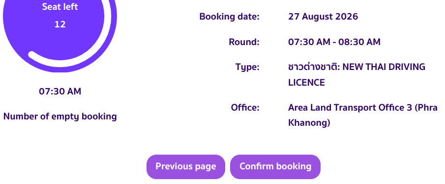The height and width of the screenshot is (184, 445).
Task: Select Area Land Transport Office 3 text
Action: (x=350, y=108)
